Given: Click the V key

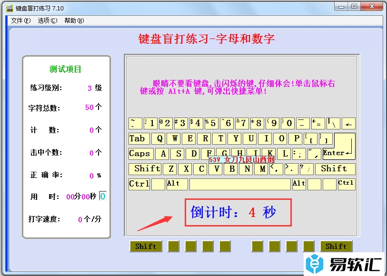Looking at the screenshot, I should pos(216,169).
